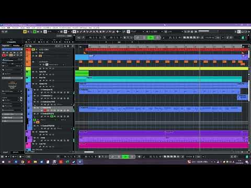This screenshot has height=188, width=251.
Task: Click the horizontal scrollbar thumb below tracks
Action: coord(89,152)
